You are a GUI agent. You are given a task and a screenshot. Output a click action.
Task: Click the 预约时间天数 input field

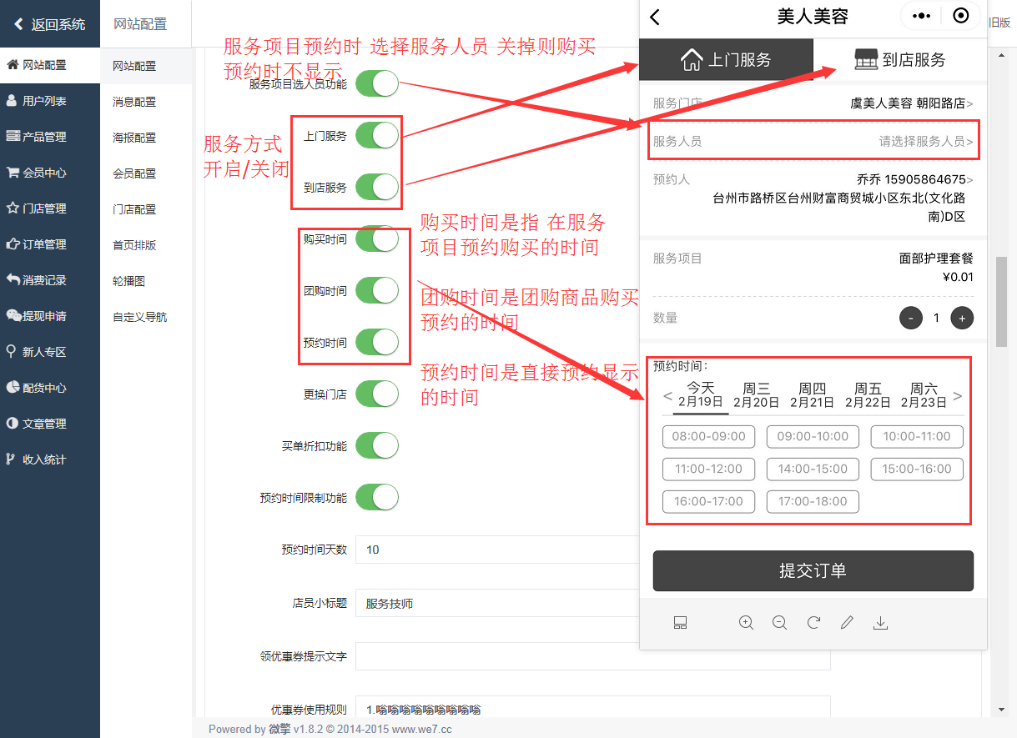(501, 550)
